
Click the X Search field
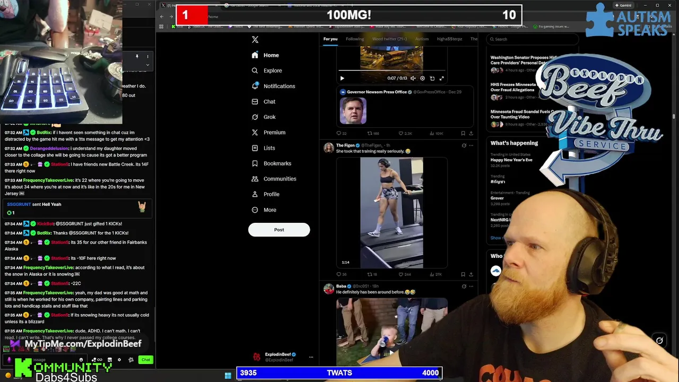point(532,39)
